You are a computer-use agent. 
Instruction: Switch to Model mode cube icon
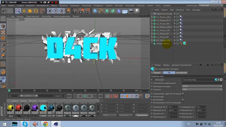pos(3,26)
